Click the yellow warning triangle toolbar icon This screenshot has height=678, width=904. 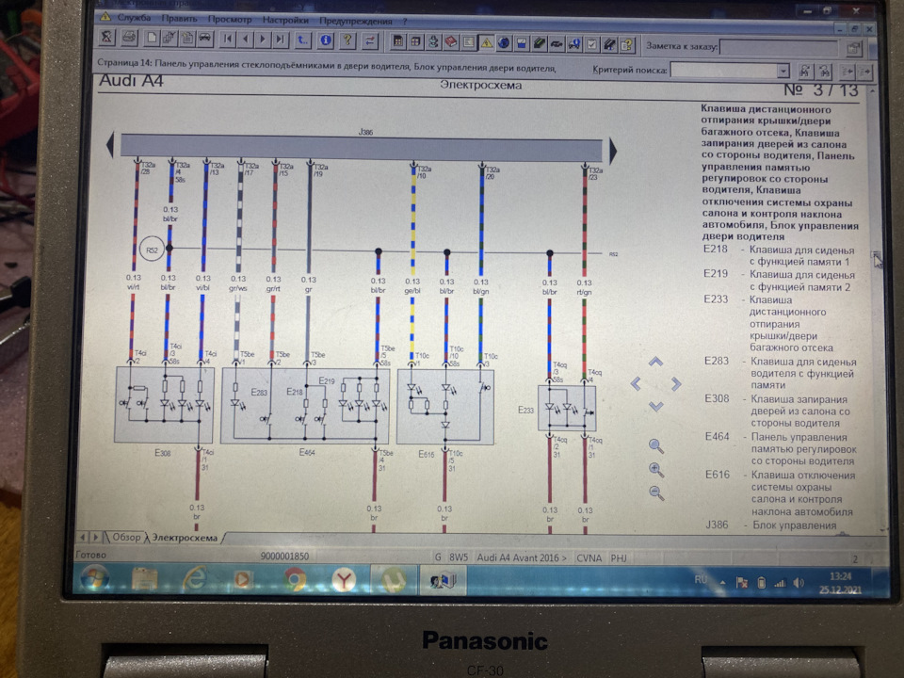point(486,42)
